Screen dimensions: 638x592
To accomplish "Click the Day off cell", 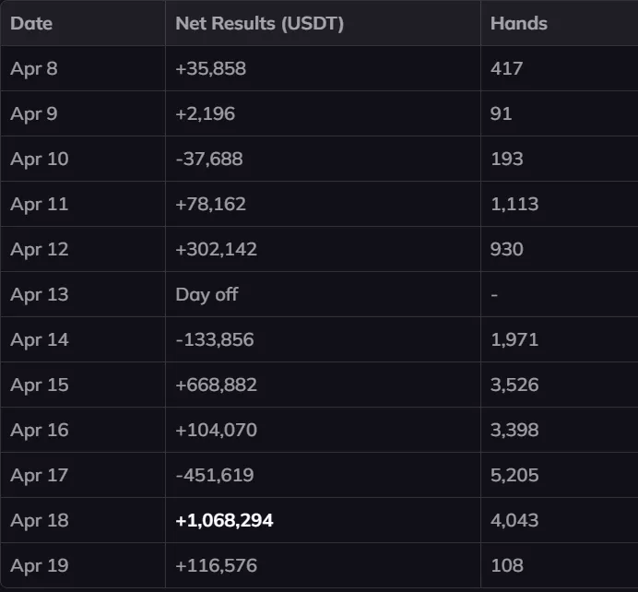I will [205, 294].
